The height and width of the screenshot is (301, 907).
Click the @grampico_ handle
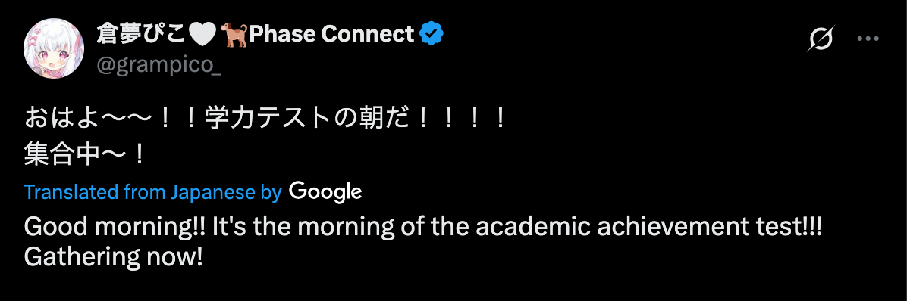pyautogui.click(x=160, y=67)
